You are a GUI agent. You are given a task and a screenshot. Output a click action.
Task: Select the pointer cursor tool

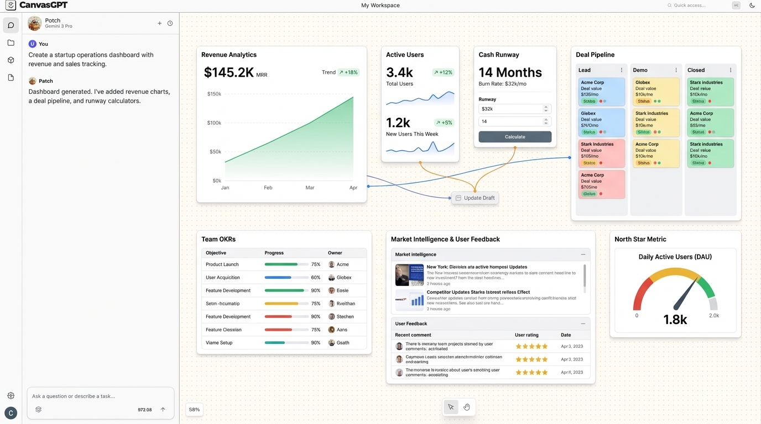pyautogui.click(x=451, y=407)
